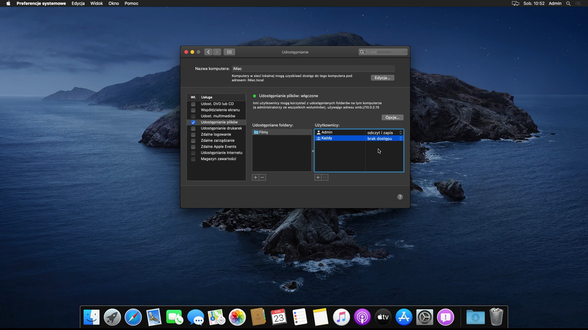Open Admin's odczyt i zapis permission dropdown
The width and height of the screenshot is (588, 330).
click(385, 133)
